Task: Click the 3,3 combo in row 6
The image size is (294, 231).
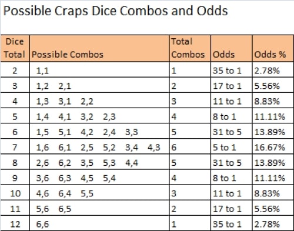Action: point(132,132)
